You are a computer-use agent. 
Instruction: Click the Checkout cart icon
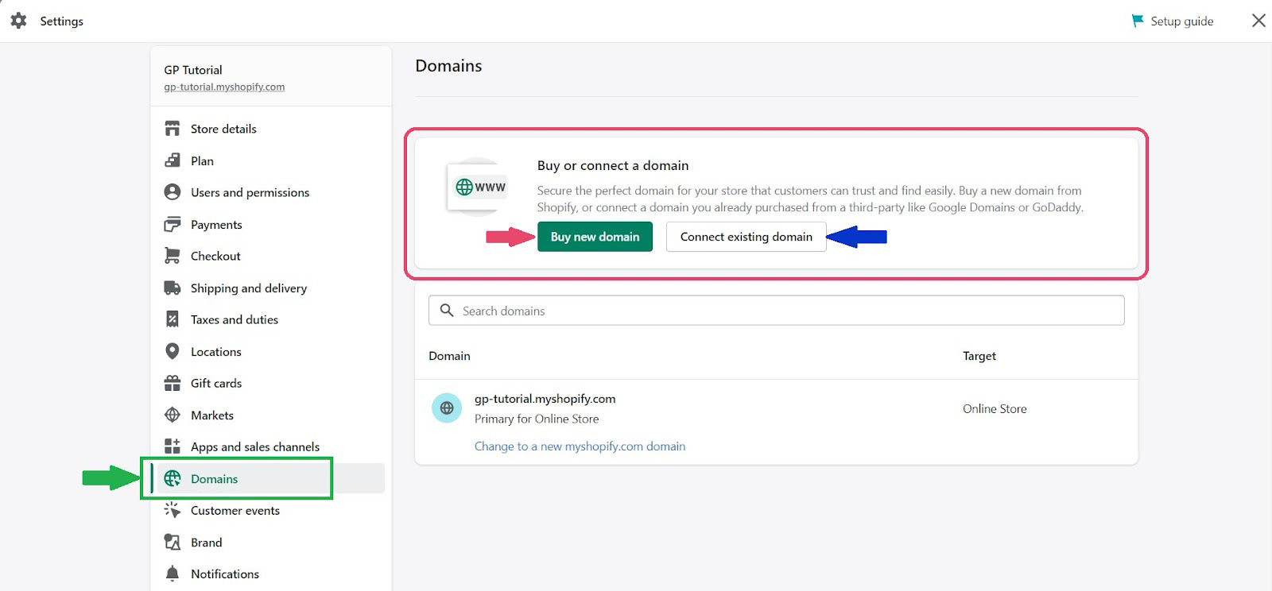click(172, 256)
